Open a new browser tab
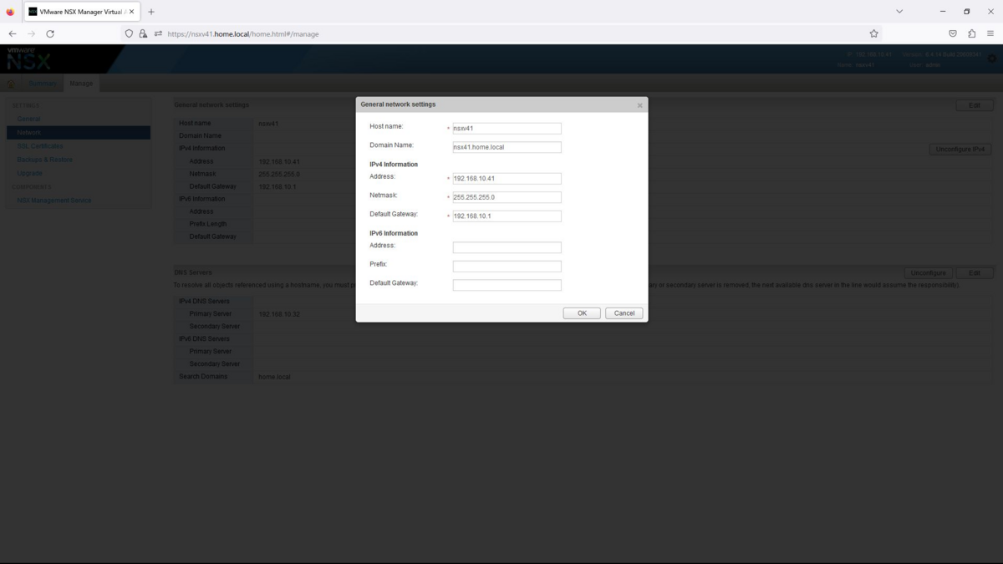This screenshot has width=1003, height=564. pos(151,12)
